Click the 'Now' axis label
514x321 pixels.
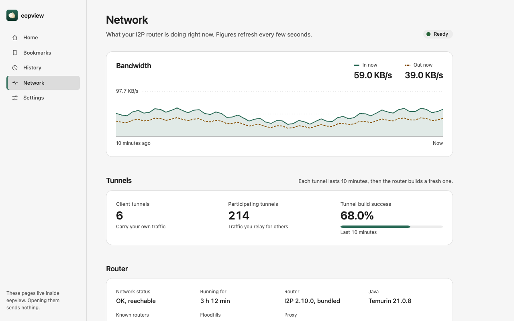[438, 143]
